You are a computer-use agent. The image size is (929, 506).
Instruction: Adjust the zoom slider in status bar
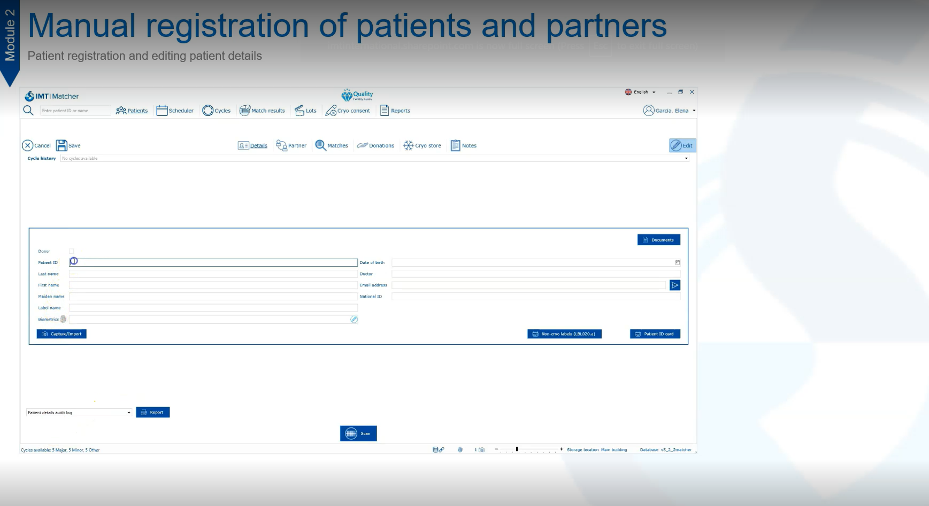pyautogui.click(x=517, y=449)
